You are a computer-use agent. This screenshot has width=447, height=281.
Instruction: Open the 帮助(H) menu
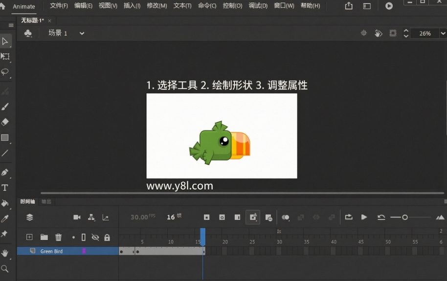[x=310, y=6]
